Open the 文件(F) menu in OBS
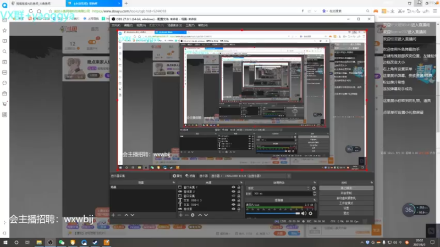The width and height of the screenshot is (440, 247). click(116, 25)
